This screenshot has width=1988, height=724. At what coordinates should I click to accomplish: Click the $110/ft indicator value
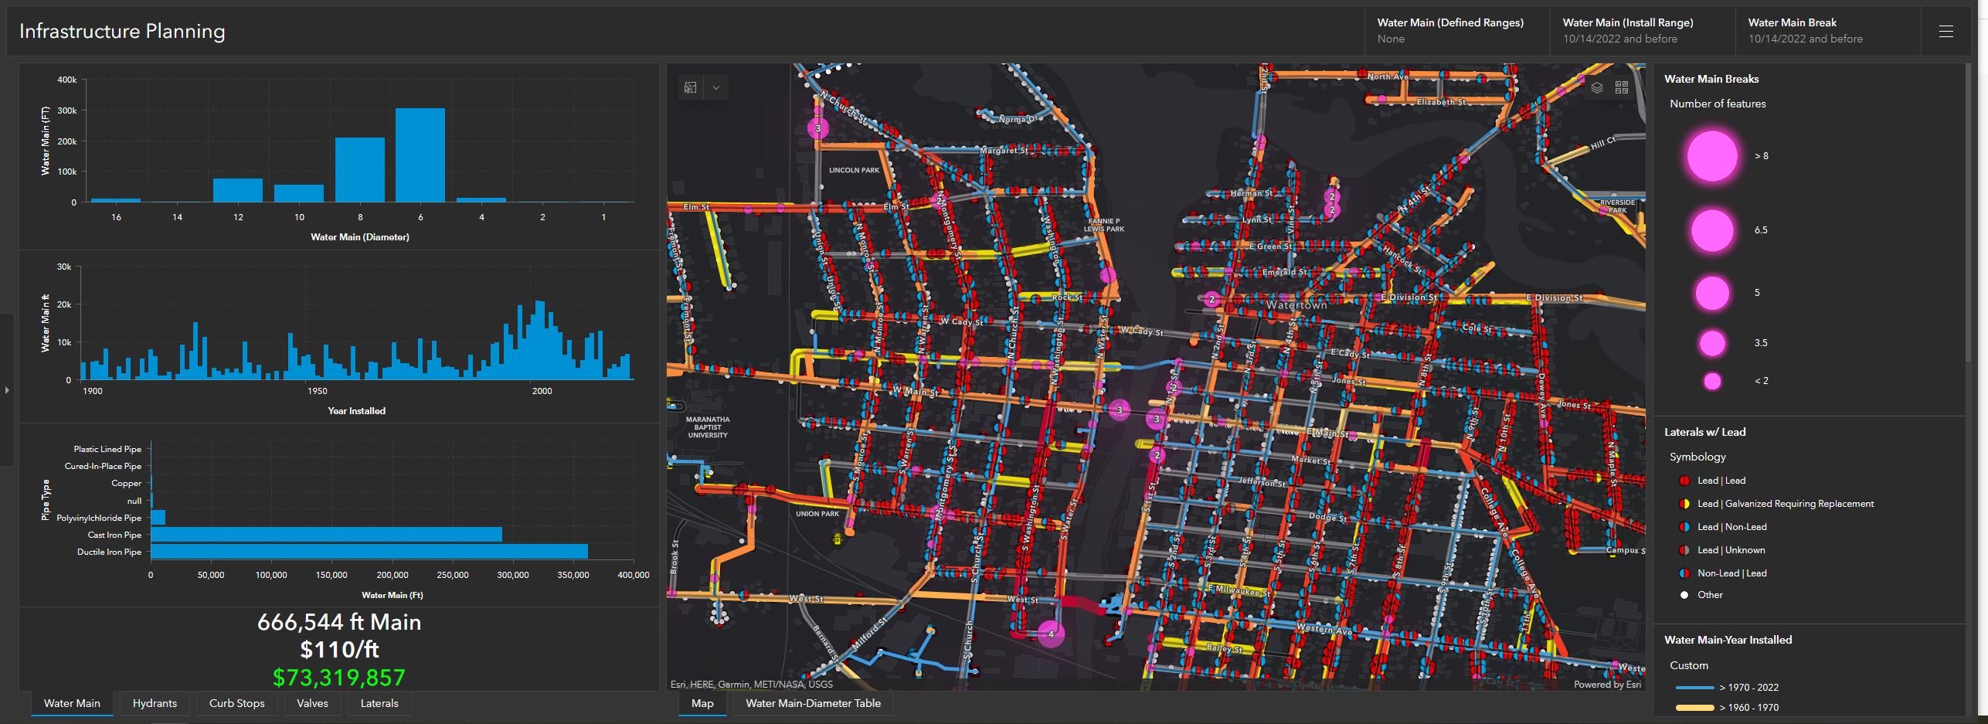(339, 650)
